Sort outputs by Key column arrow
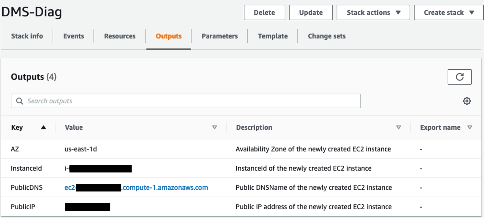The image size is (484, 218). pyautogui.click(x=43, y=127)
